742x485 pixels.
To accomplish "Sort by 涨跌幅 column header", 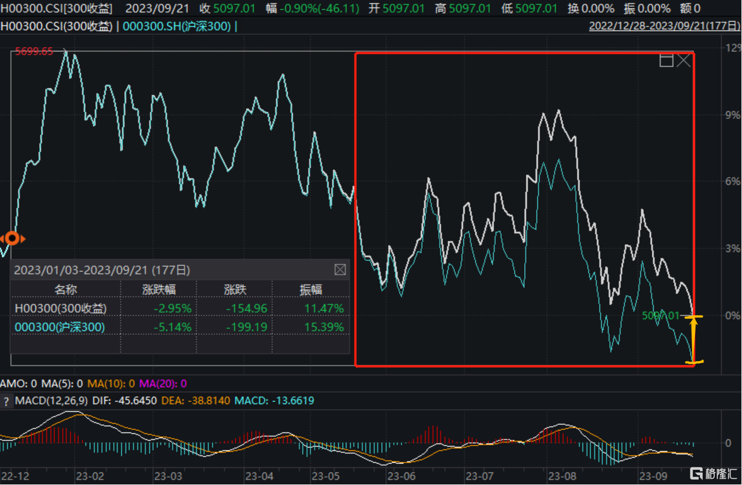I will (x=158, y=290).
